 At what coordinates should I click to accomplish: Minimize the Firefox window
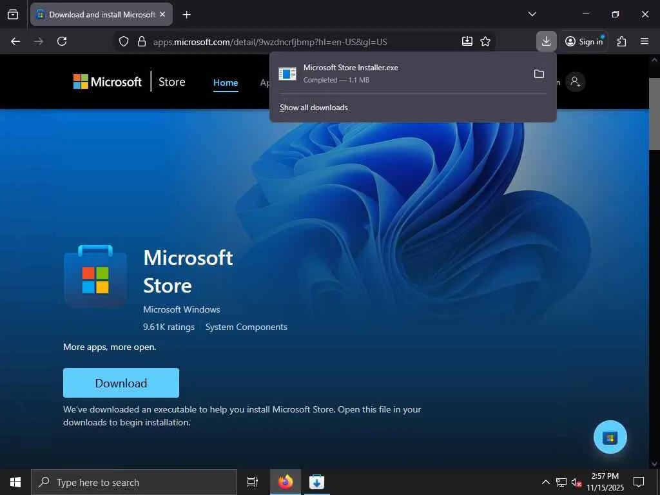tap(585, 14)
